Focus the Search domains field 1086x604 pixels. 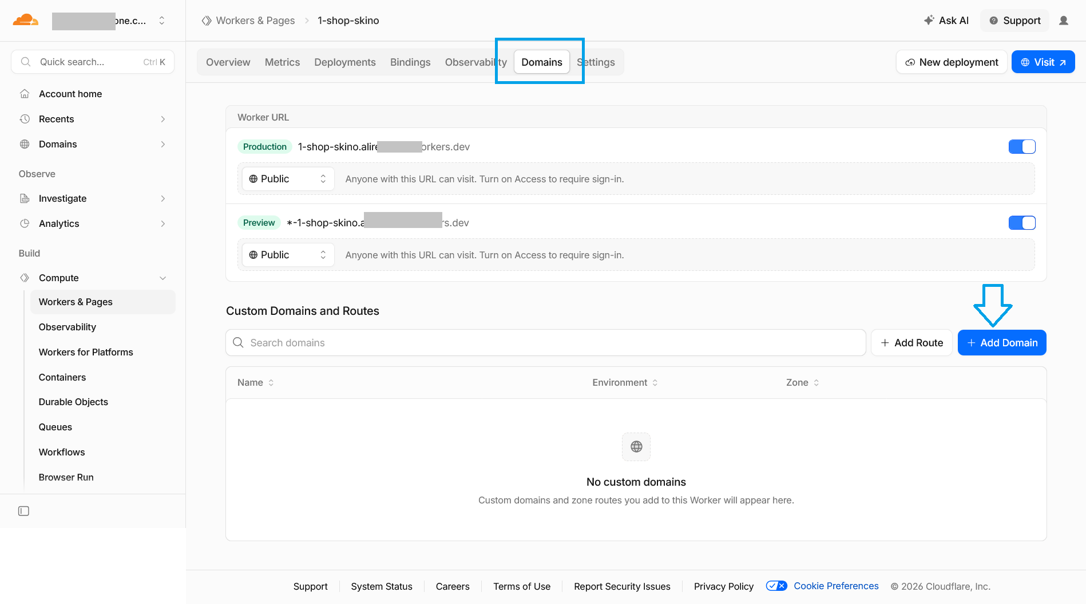(545, 343)
